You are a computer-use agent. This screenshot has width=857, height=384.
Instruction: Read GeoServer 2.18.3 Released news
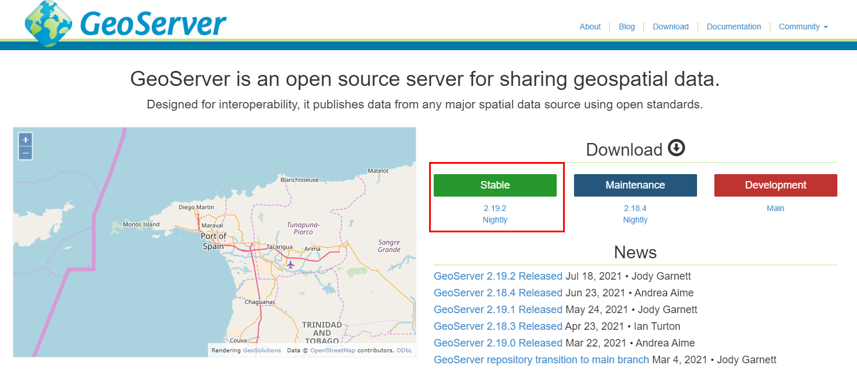pos(498,326)
